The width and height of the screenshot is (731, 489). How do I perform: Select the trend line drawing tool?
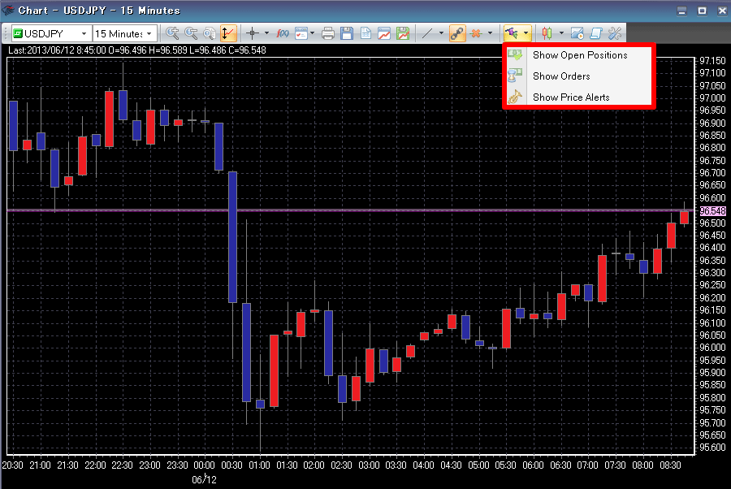(x=427, y=33)
